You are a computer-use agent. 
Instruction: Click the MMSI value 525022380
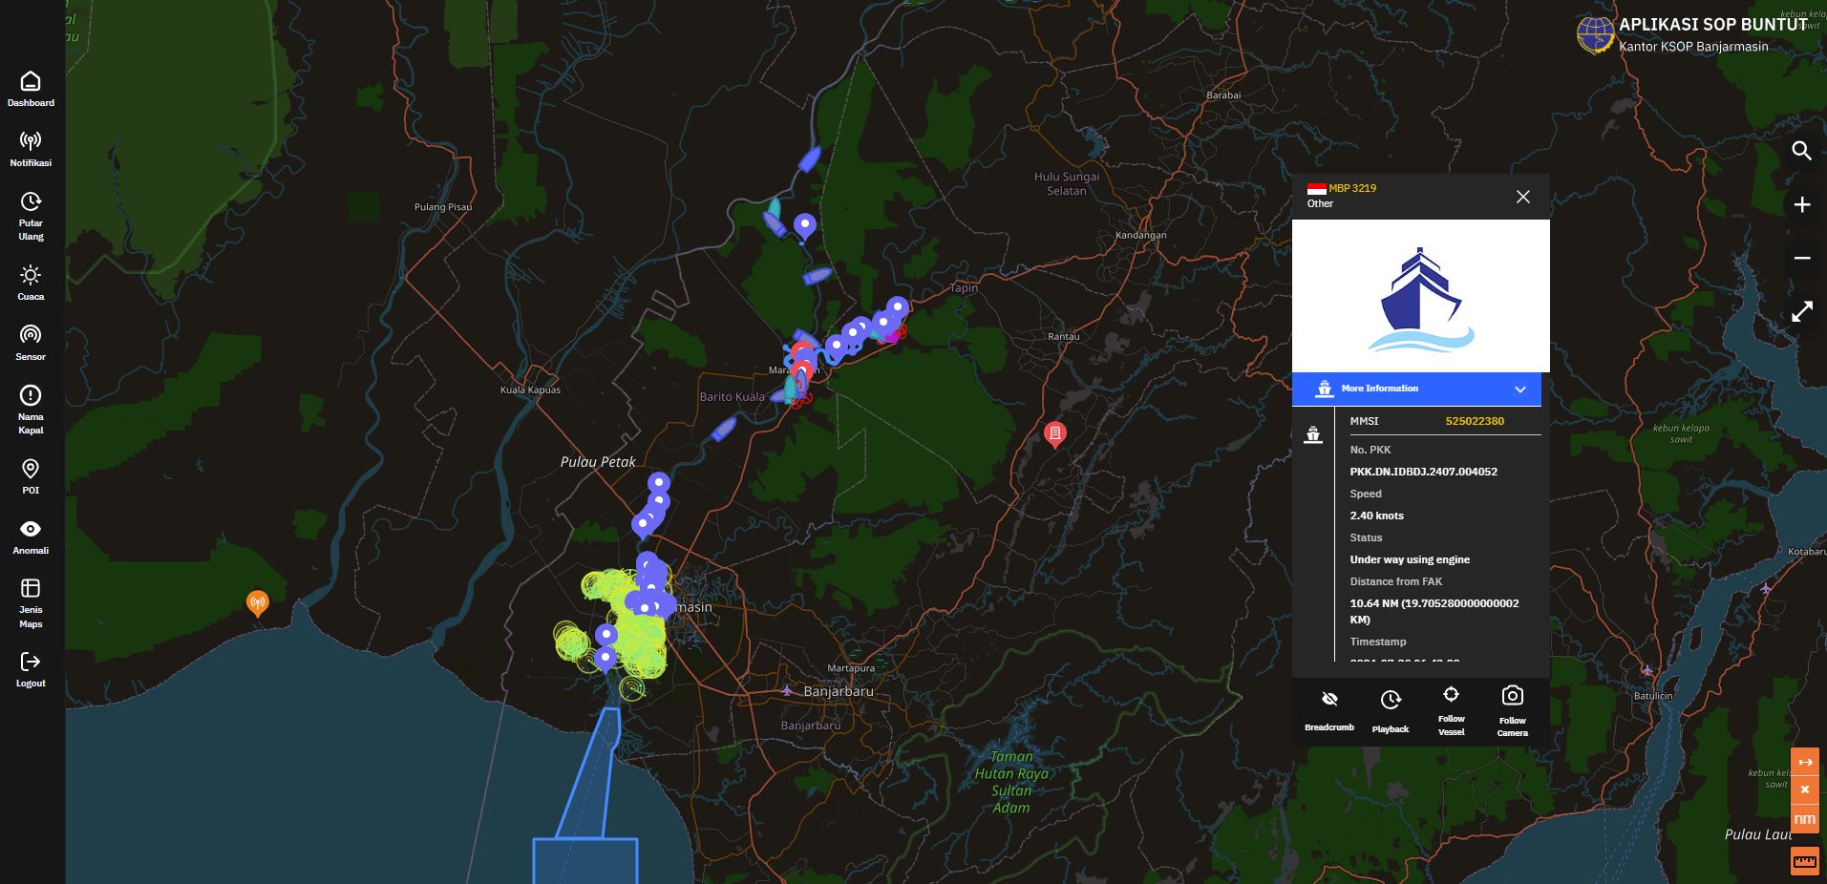click(x=1474, y=421)
